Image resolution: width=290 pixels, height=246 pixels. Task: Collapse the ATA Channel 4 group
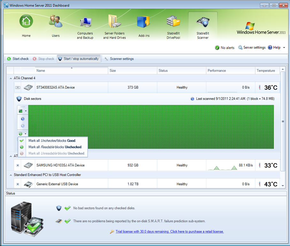tap(11, 78)
